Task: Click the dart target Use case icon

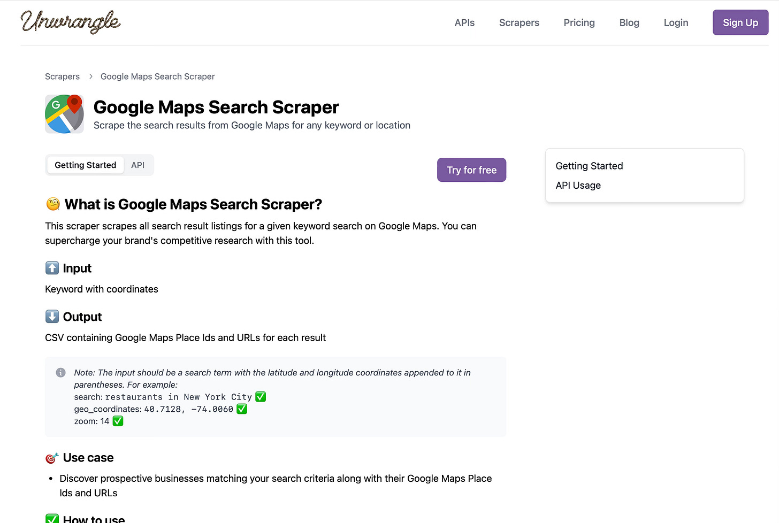Action: [x=52, y=458]
